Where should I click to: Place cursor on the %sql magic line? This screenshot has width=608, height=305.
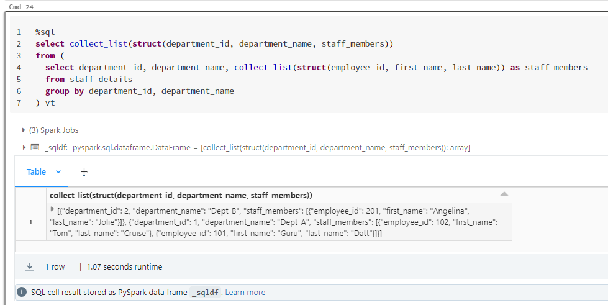point(45,32)
